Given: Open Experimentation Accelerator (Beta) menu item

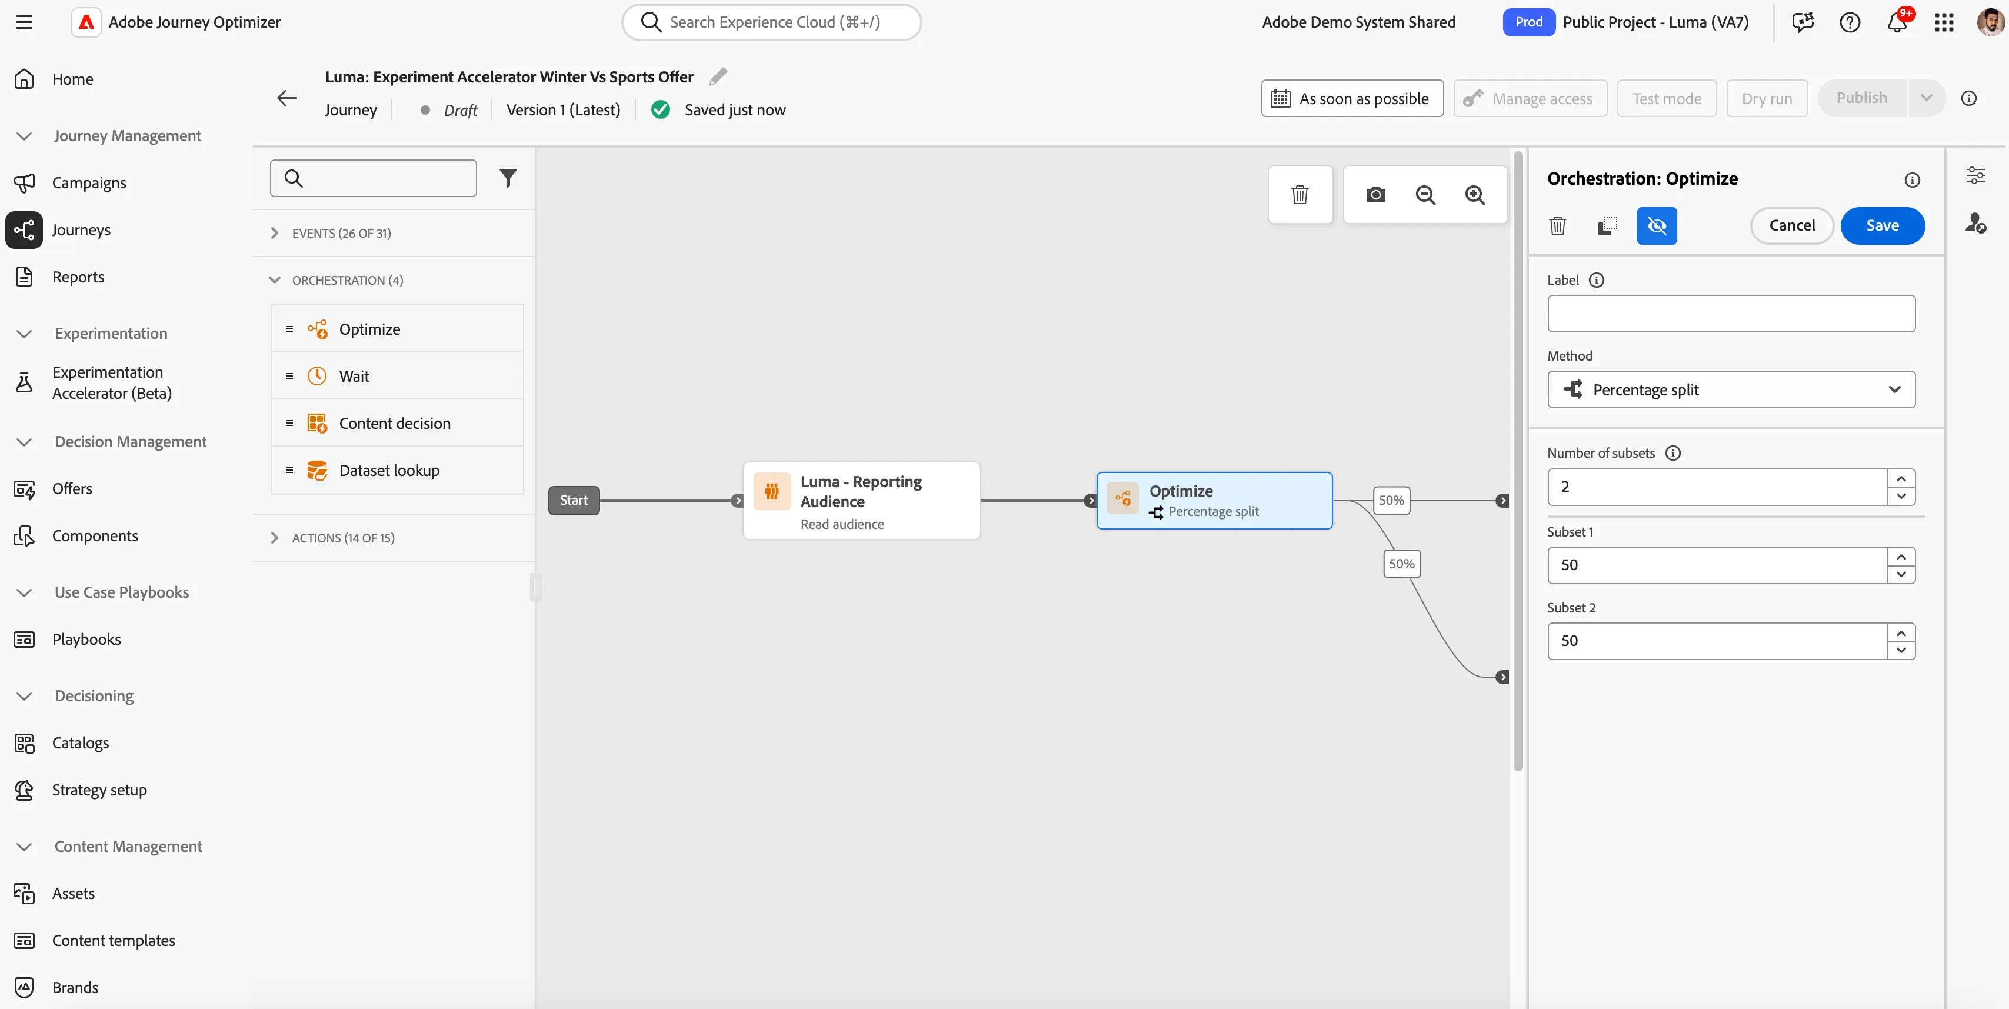Looking at the screenshot, I should [112, 383].
